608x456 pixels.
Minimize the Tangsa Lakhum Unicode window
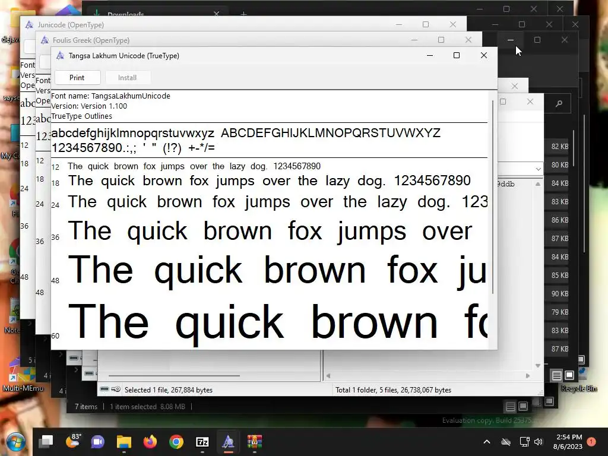click(x=430, y=55)
